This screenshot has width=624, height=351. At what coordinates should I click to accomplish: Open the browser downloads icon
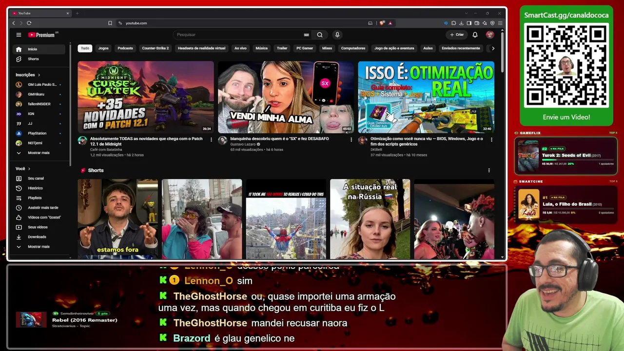click(461, 23)
